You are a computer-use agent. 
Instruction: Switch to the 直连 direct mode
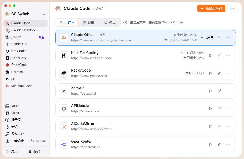click(x=67, y=22)
